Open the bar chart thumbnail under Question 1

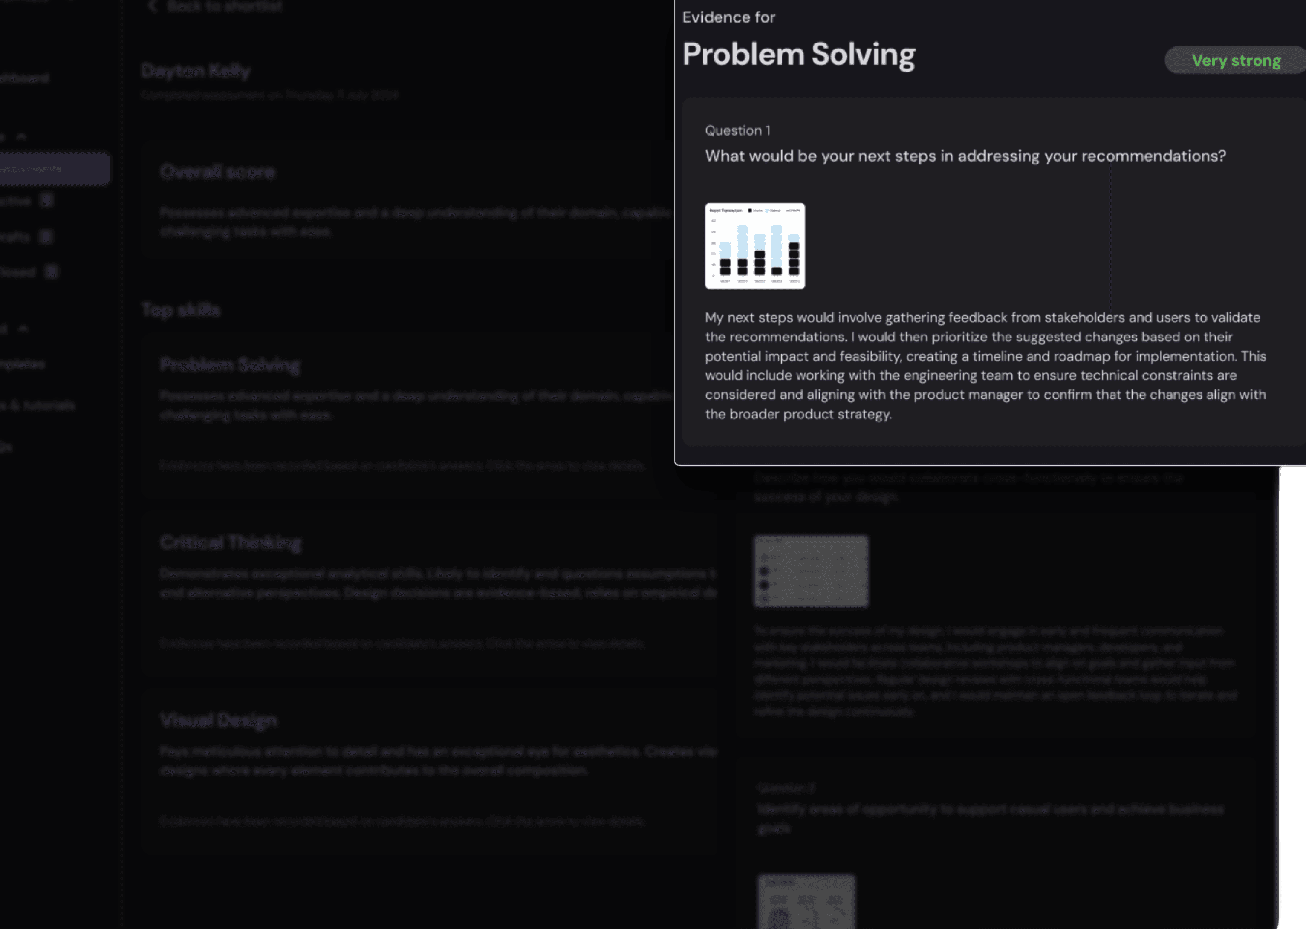(754, 246)
